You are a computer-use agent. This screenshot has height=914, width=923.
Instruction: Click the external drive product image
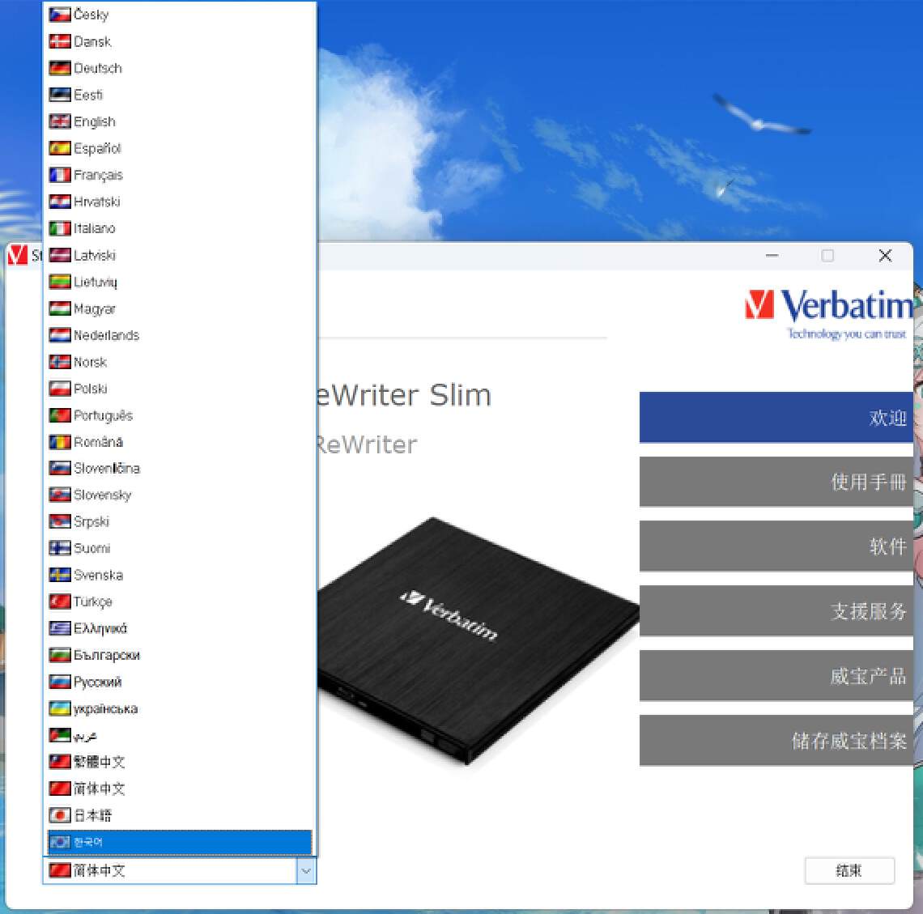478,640
